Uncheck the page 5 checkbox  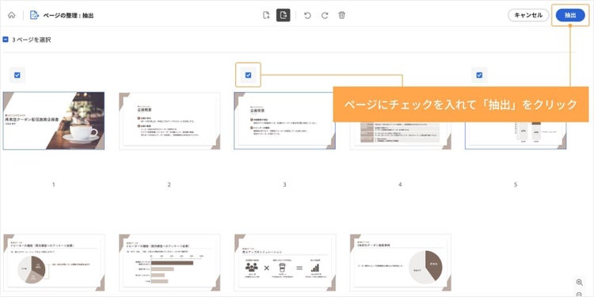pyautogui.click(x=479, y=75)
